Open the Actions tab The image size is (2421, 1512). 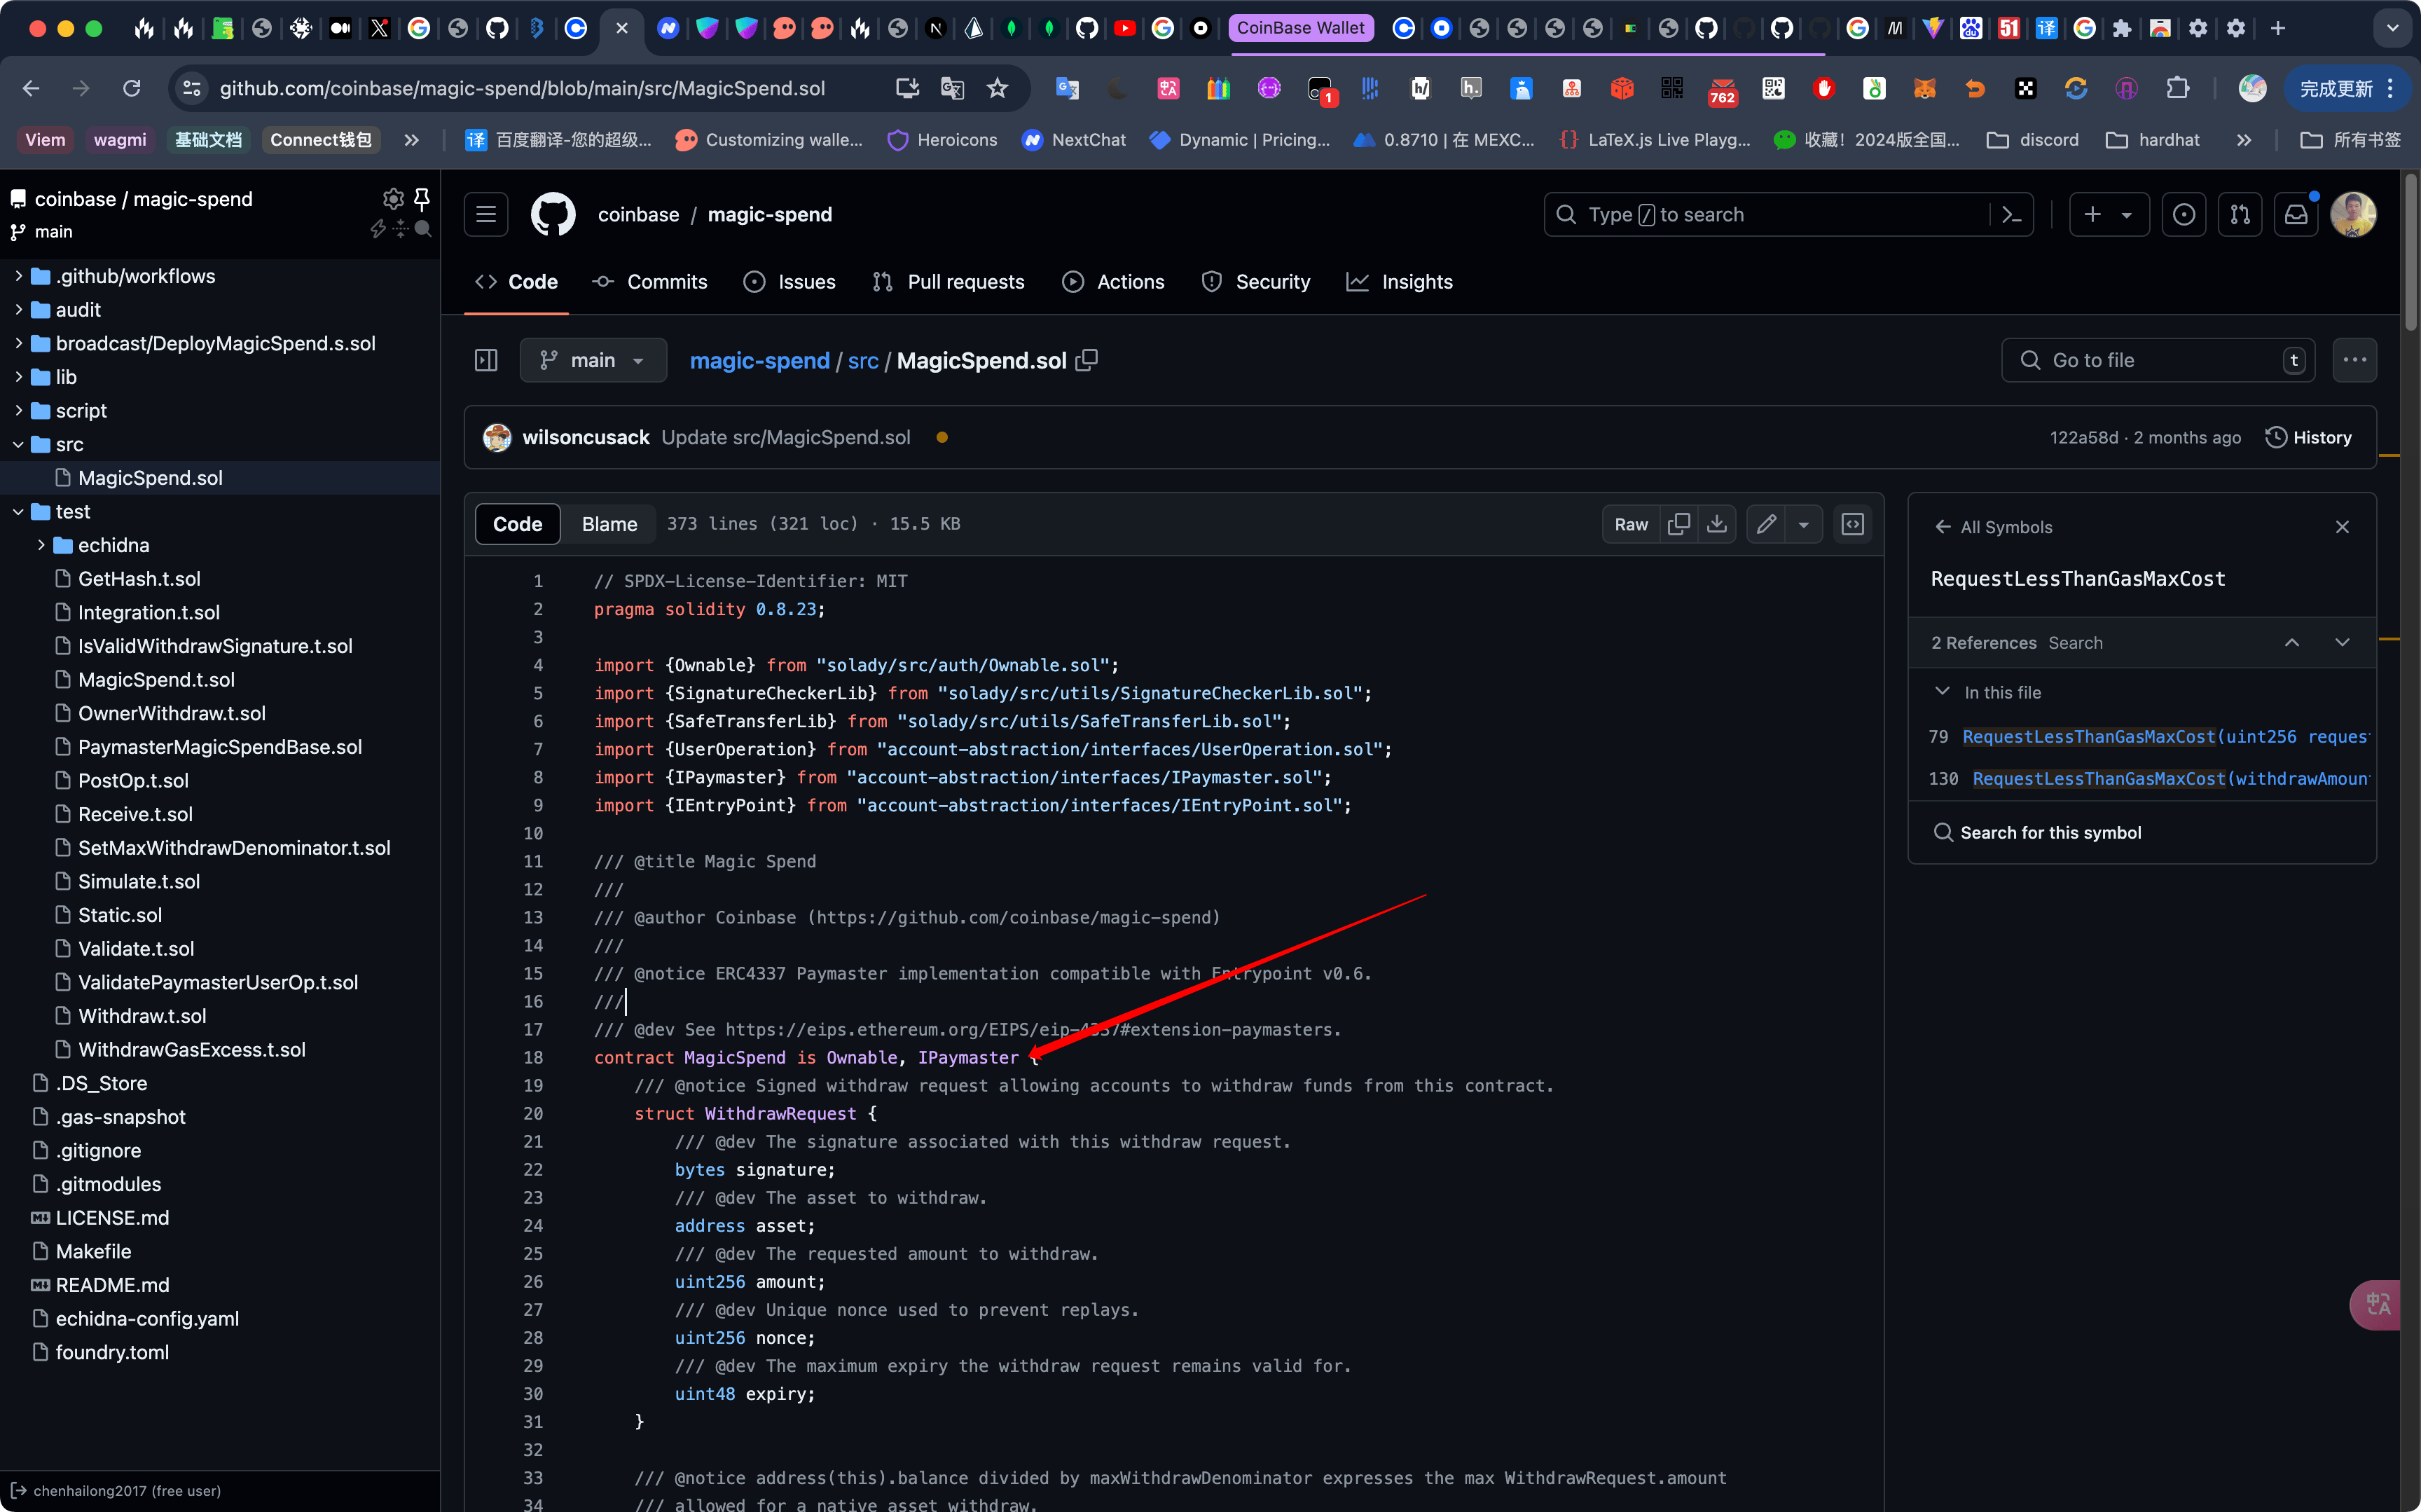coord(1114,282)
